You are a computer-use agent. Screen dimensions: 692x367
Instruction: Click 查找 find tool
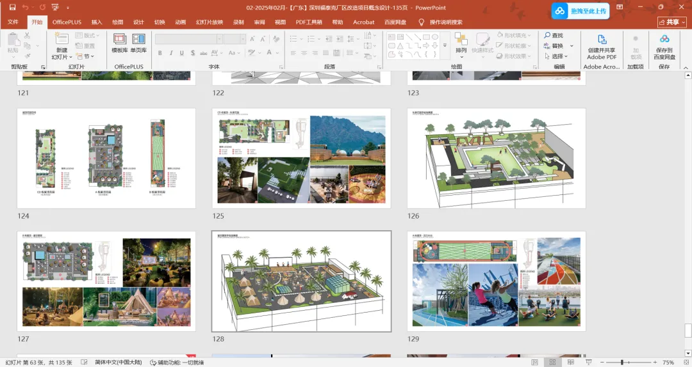[x=554, y=35]
